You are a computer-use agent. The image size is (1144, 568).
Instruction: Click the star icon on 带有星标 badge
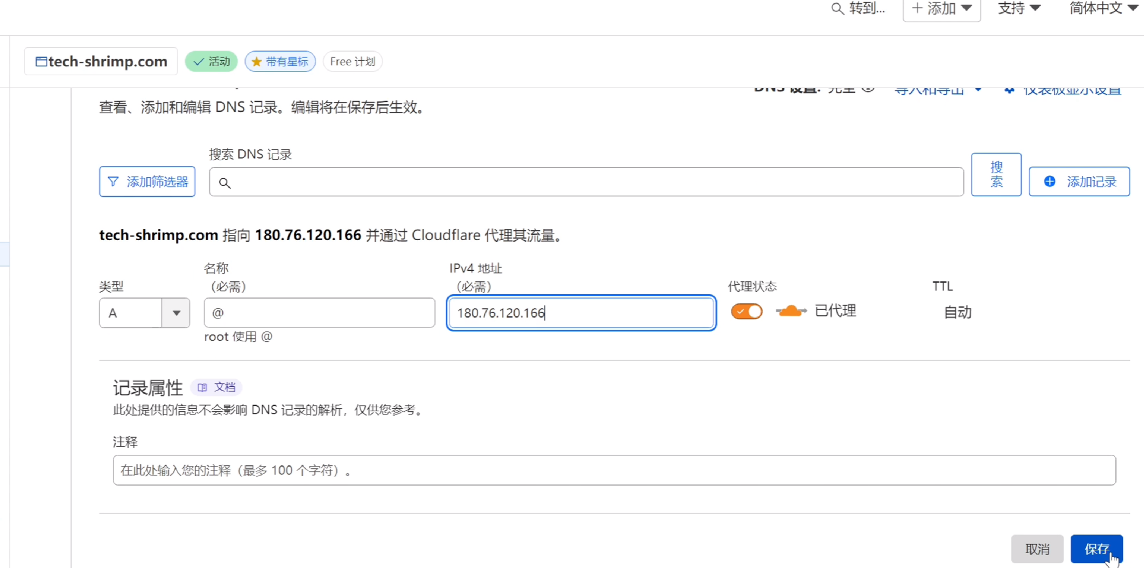(x=256, y=62)
